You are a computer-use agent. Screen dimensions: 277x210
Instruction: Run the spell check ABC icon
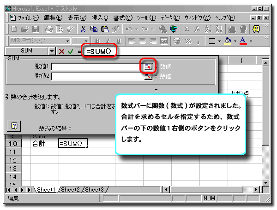[x=70, y=29]
